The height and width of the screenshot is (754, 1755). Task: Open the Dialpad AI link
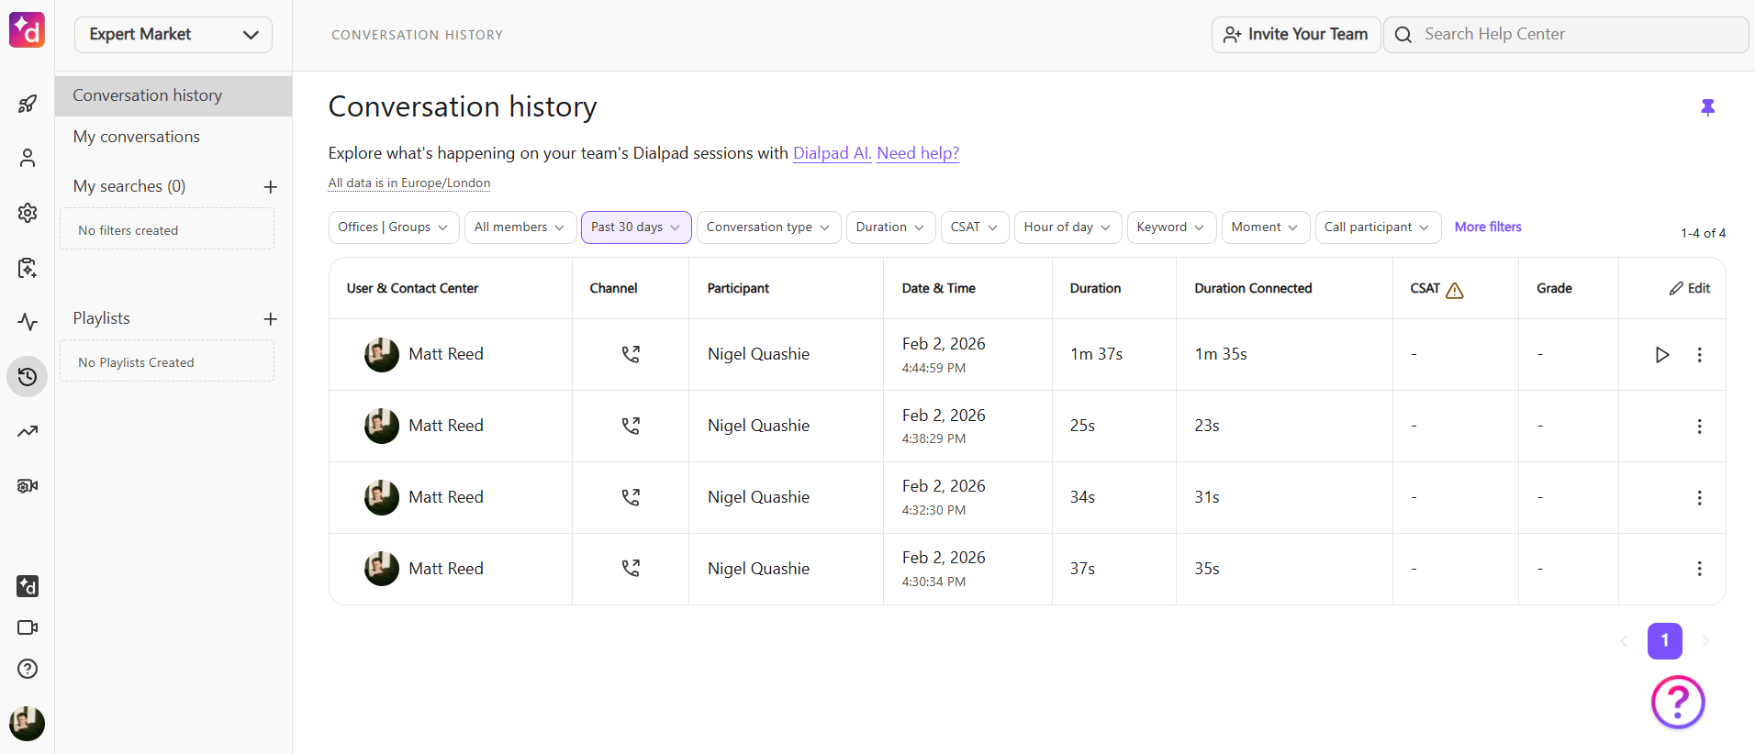click(833, 153)
